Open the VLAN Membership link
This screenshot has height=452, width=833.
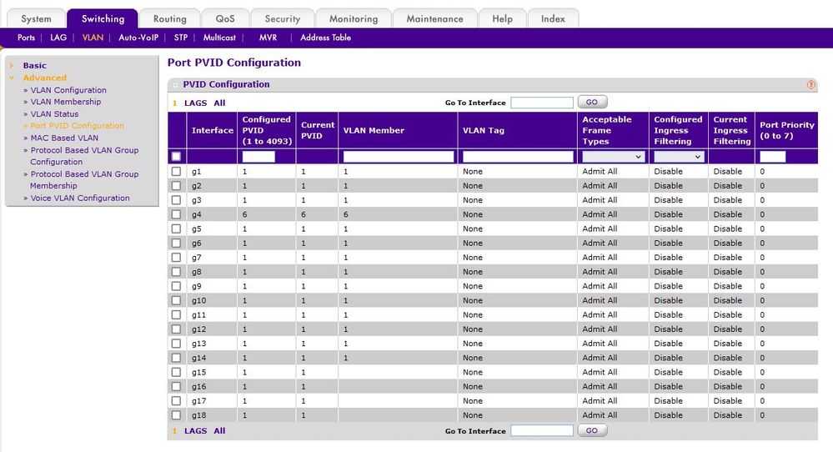(66, 102)
